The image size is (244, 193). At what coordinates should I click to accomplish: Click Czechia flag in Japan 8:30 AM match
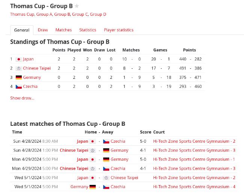point(106,141)
